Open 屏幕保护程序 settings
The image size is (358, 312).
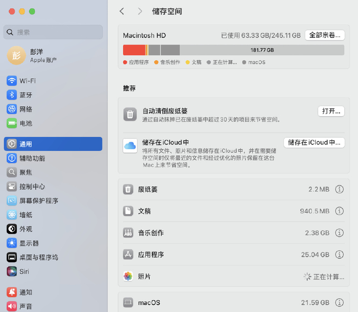click(x=53, y=201)
